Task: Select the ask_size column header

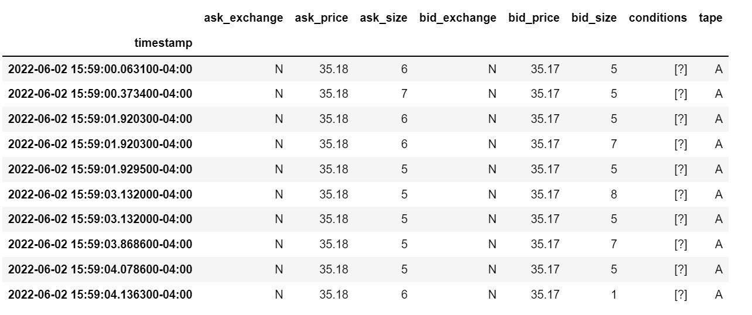Action: point(384,18)
